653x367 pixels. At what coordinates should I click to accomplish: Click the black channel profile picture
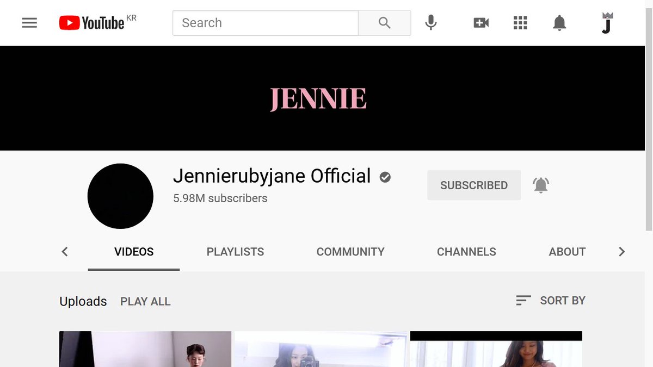[x=120, y=196]
